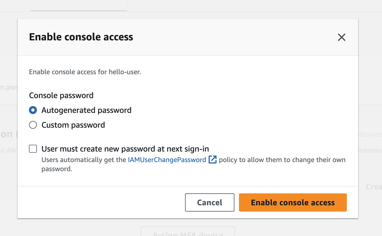Close the Enable console access dialog
This screenshot has height=236, width=382.
point(341,37)
